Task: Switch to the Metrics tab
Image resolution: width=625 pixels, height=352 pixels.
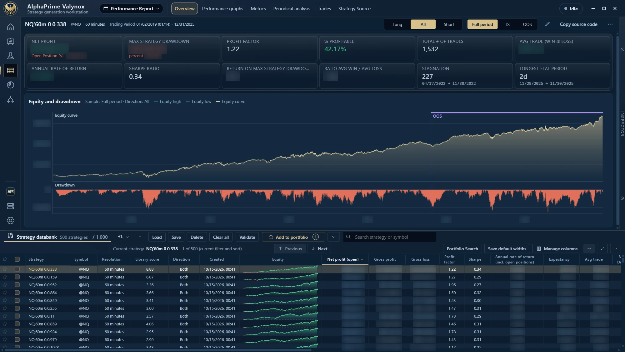Action: click(x=258, y=9)
